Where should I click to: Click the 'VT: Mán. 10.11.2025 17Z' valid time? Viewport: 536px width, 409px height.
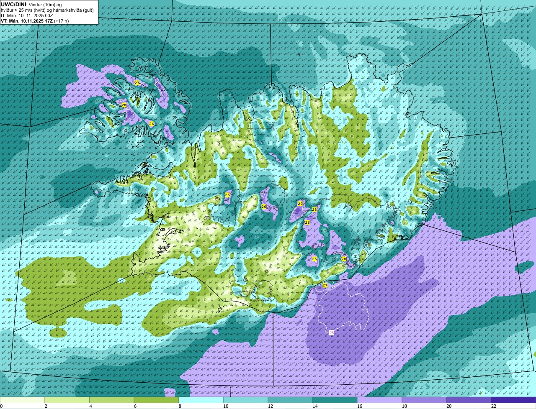click(26, 20)
